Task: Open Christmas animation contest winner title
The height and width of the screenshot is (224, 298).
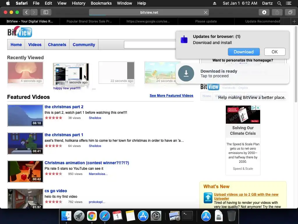Action: (x=87, y=163)
